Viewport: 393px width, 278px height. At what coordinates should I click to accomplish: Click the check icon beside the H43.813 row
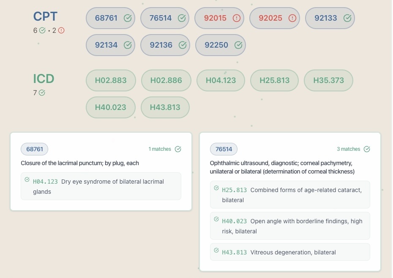tap(216, 250)
